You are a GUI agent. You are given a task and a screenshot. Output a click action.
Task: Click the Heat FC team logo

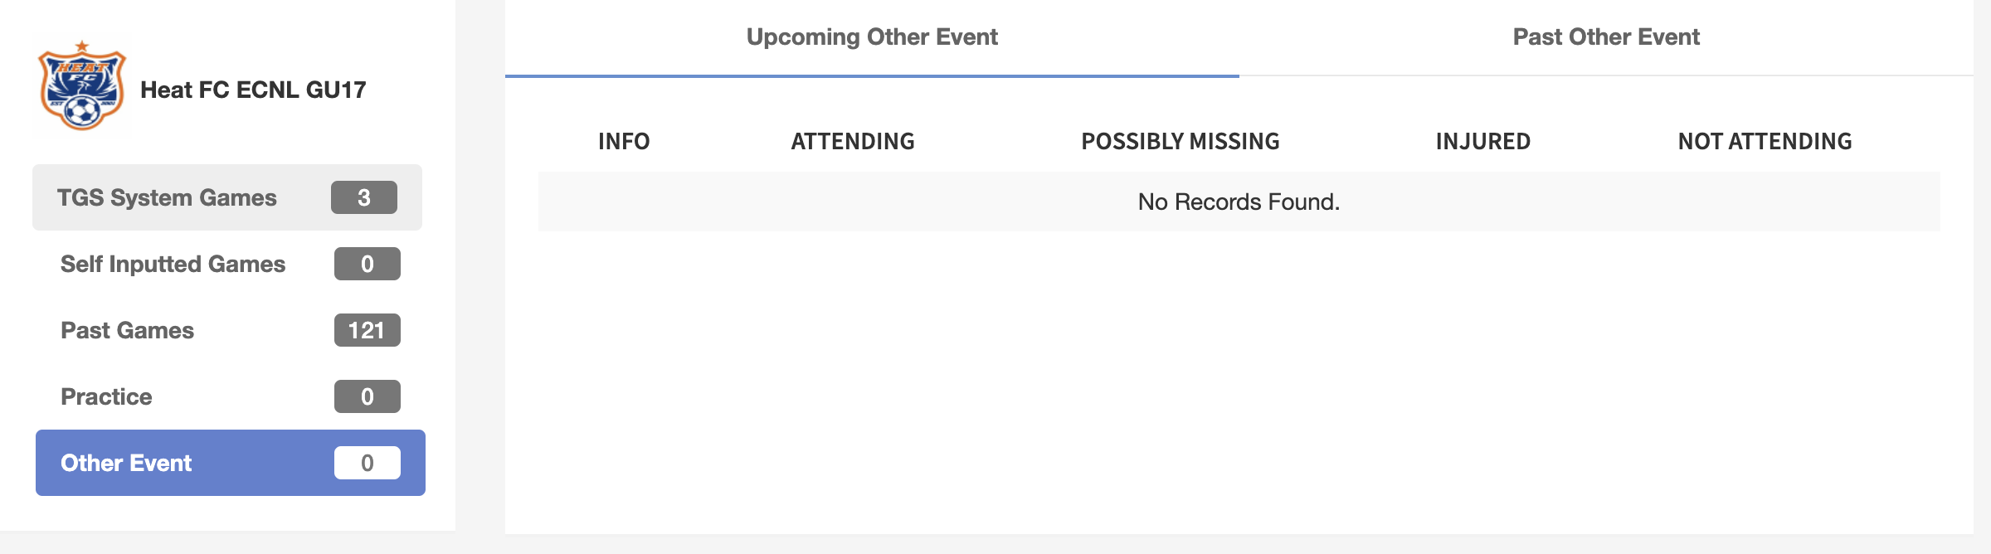(x=82, y=85)
